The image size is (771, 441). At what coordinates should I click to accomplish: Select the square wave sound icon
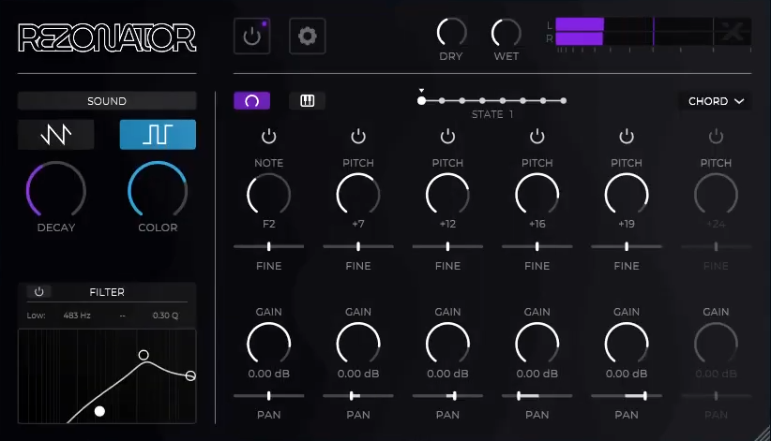157,135
